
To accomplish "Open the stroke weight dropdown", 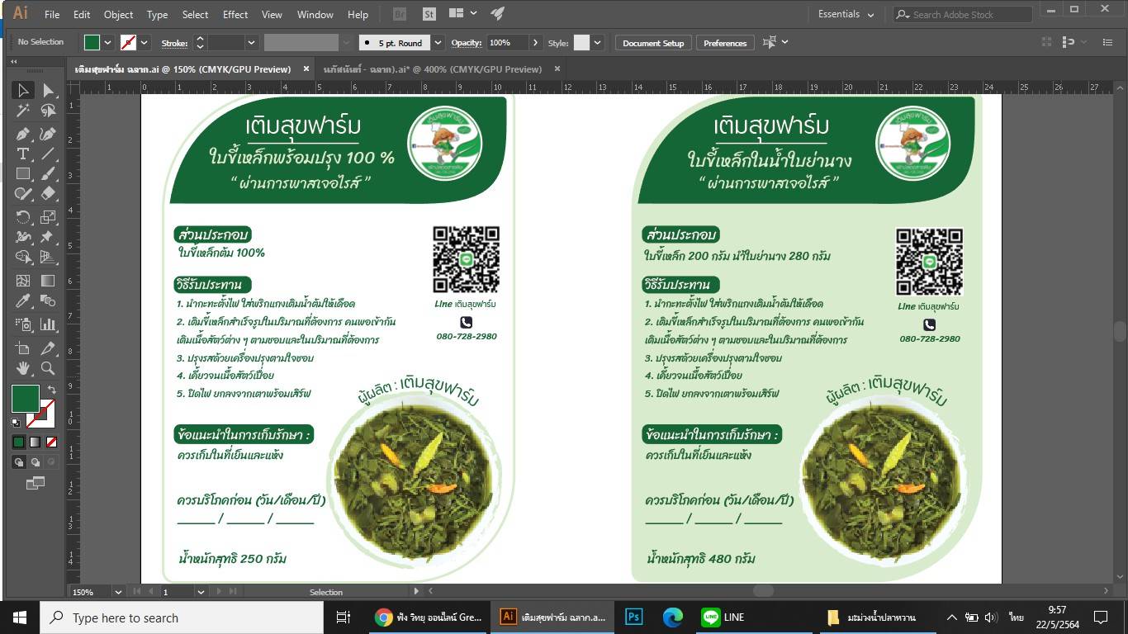I will 251,42.
